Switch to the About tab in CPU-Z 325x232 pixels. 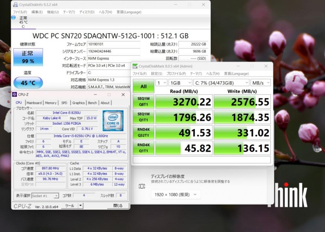click(105, 103)
